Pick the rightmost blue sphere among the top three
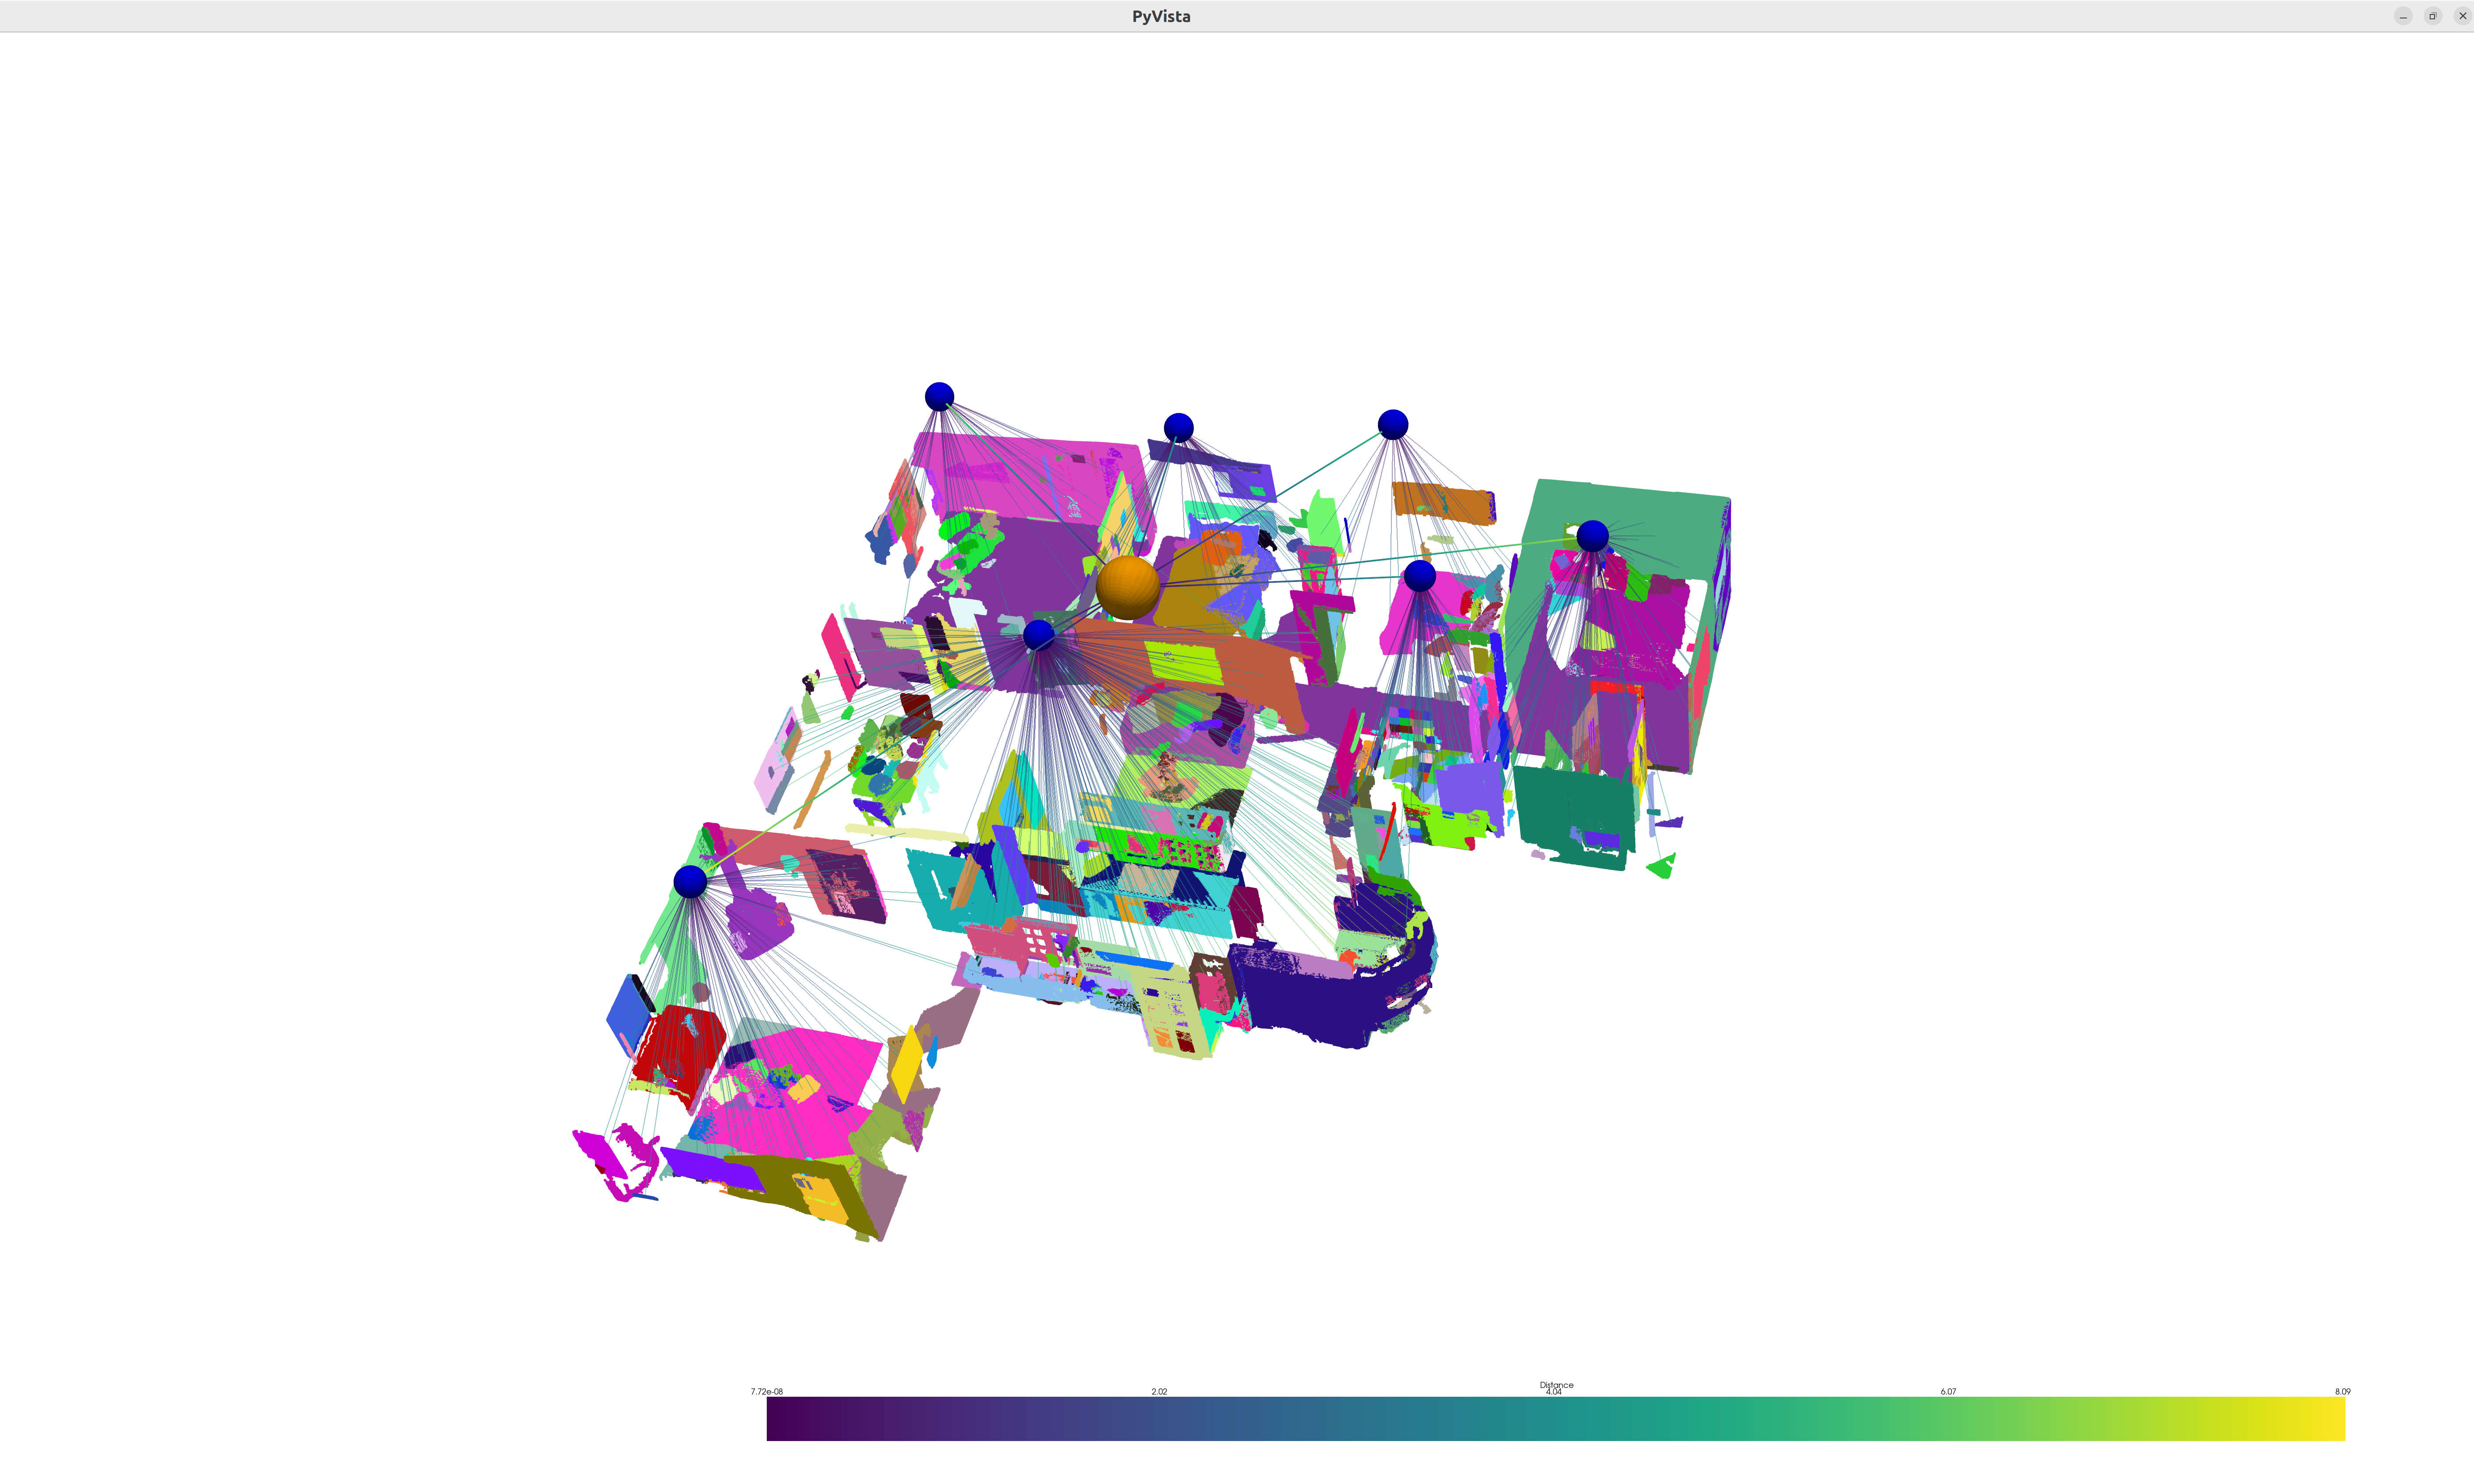 point(1393,424)
